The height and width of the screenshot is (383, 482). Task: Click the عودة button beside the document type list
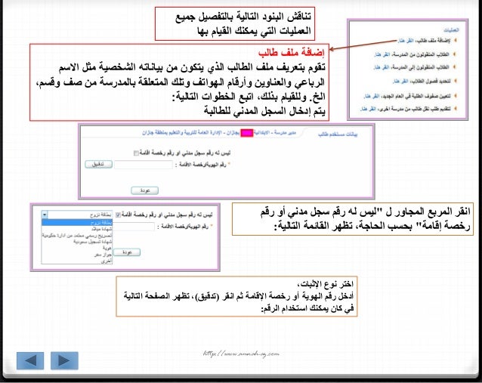(127, 252)
